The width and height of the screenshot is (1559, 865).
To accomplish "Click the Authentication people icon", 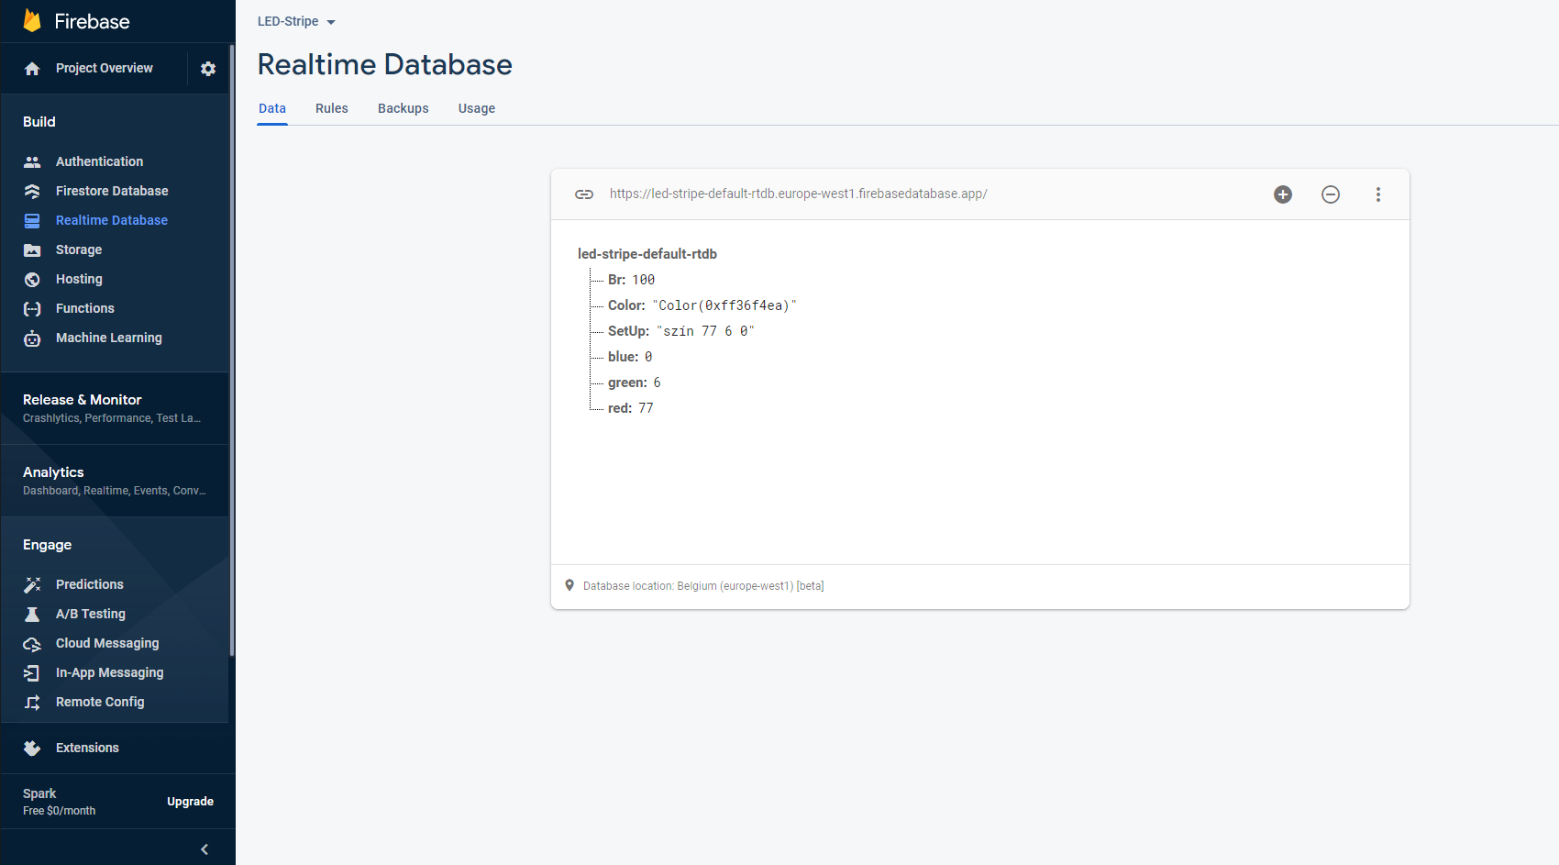I will coord(32,161).
